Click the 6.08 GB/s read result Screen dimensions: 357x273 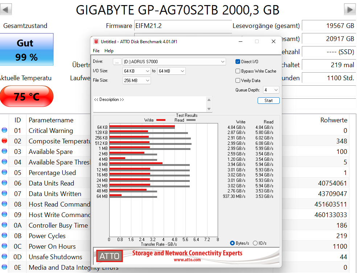(x=264, y=143)
